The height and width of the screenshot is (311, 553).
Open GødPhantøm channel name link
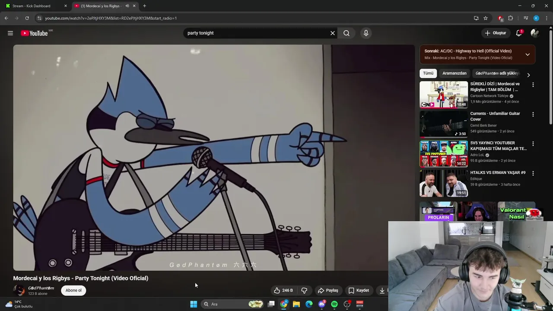[41, 288]
